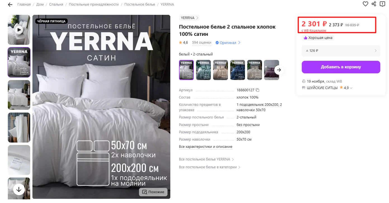
Task: Click Похожие similar items button
Action: click(x=153, y=192)
